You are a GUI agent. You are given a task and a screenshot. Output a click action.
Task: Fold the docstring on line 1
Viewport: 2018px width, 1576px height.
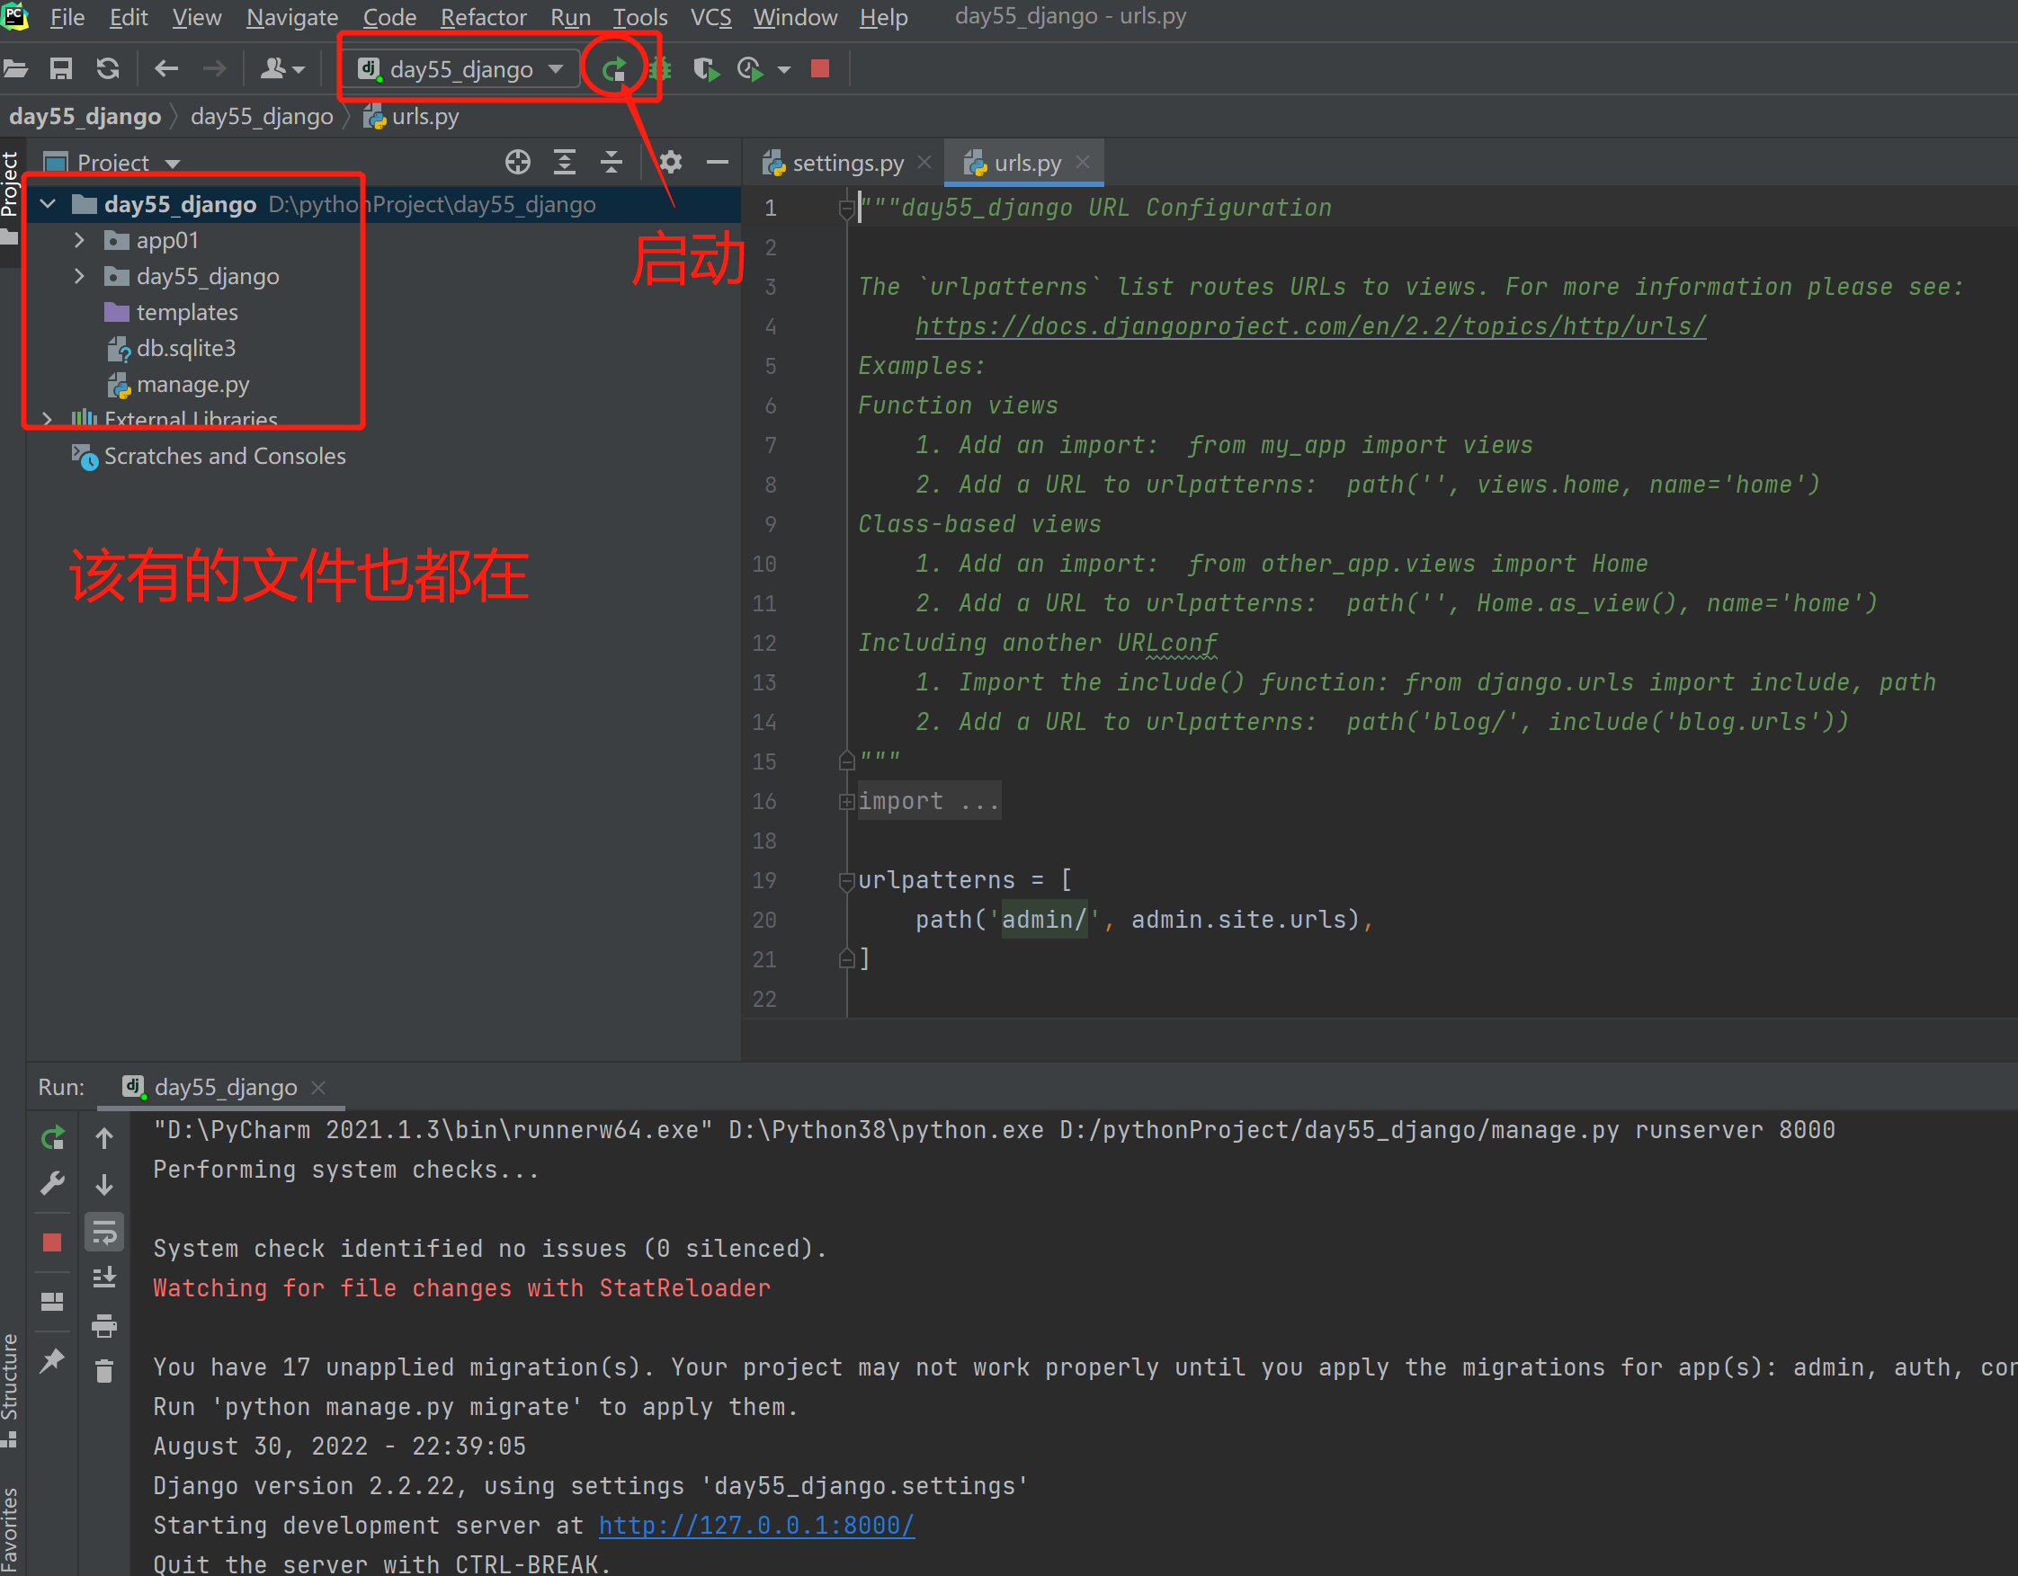[846, 209]
